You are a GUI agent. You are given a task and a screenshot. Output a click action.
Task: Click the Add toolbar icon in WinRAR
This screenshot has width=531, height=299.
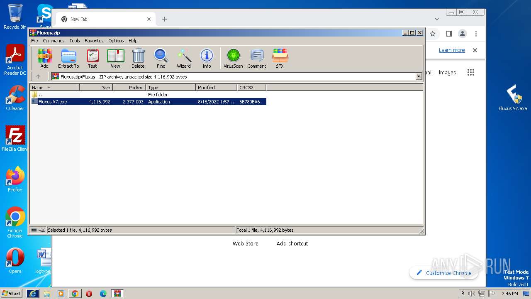(x=44, y=59)
